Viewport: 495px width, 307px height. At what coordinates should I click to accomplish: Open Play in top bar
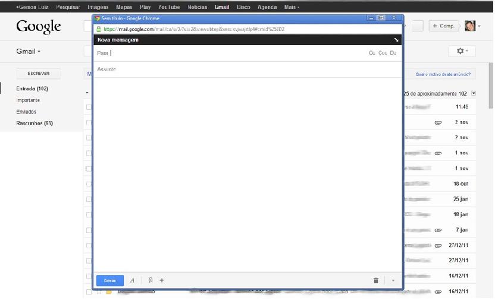pyautogui.click(x=145, y=7)
